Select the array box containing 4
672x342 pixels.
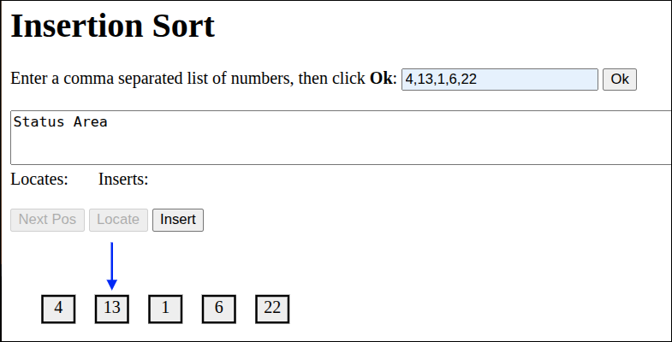(58, 309)
